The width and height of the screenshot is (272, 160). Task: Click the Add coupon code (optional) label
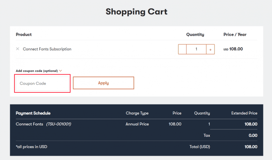pos(37,71)
